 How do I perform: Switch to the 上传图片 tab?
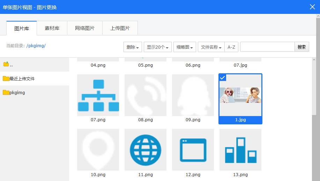pos(120,28)
